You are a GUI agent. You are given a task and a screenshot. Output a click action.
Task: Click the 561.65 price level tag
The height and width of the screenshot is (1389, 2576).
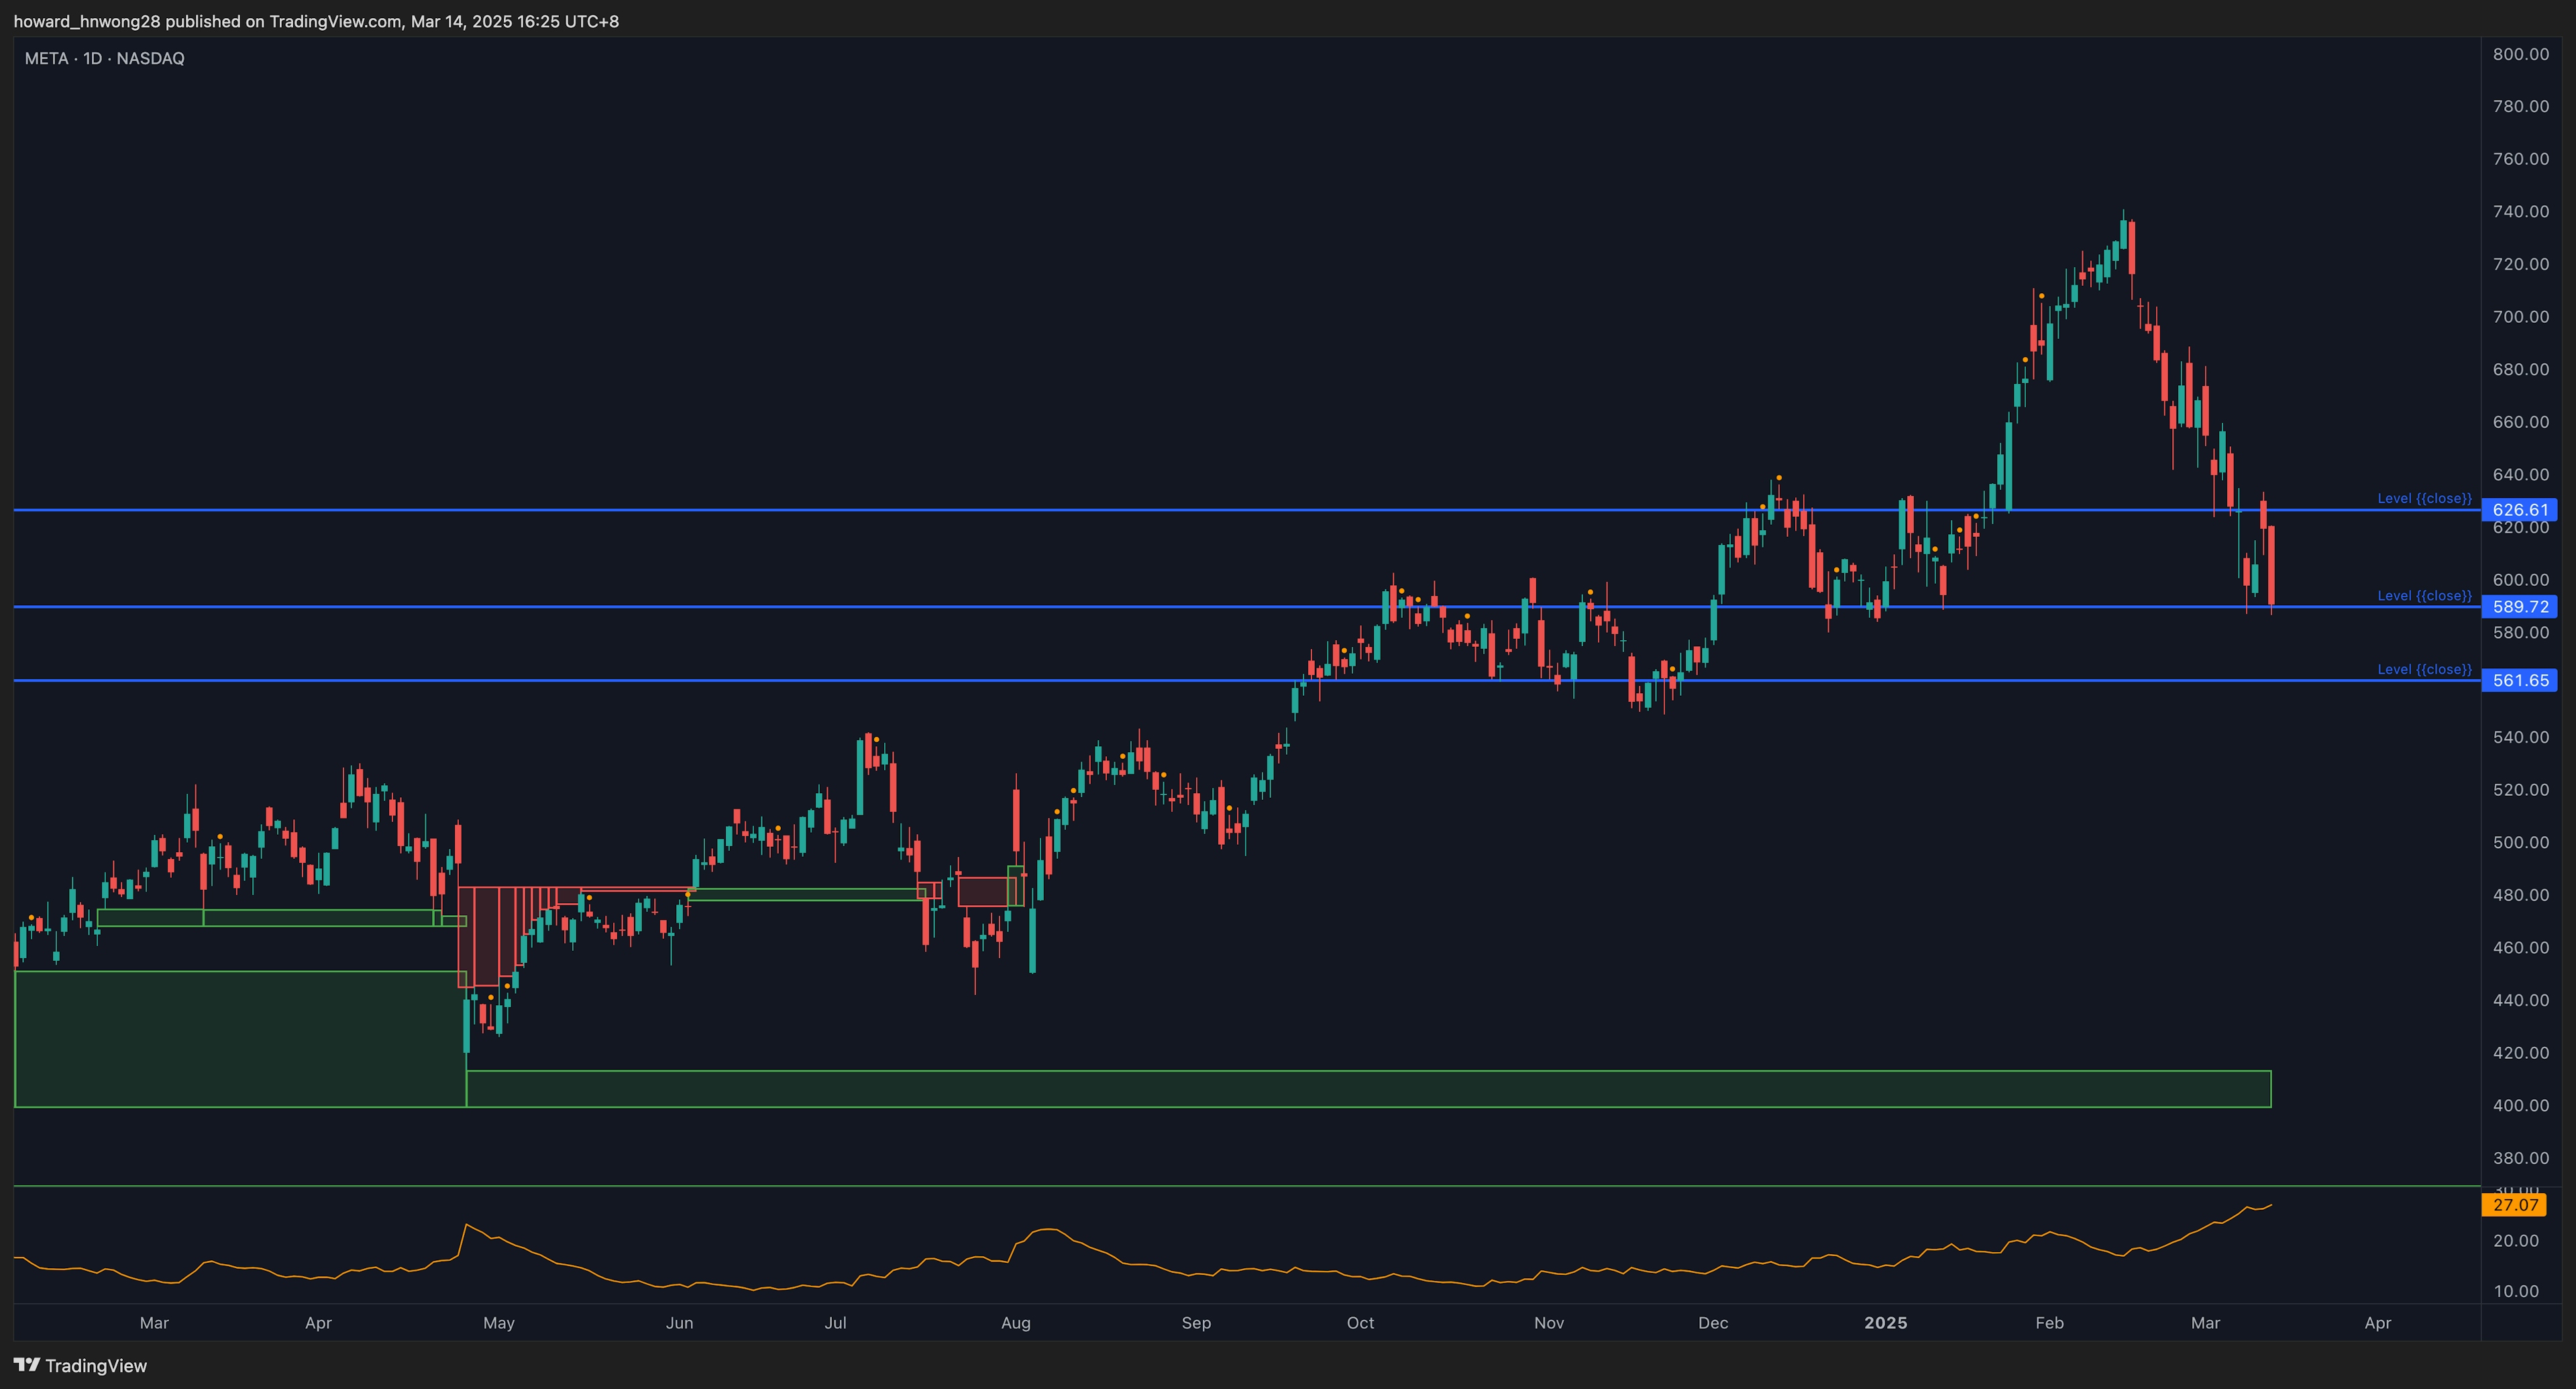pyautogui.click(x=2520, y=681)
